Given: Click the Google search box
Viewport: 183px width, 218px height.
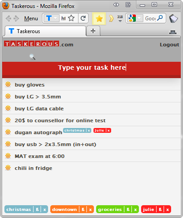Looking at the screenshot, I should tap(150, 19).
